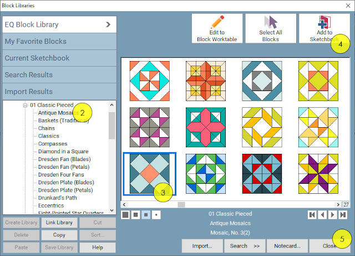Close the Block Libraries dialog window
The width and height of the screenshot is (355, 256).
pyautogui.click(x=348, y=6)
